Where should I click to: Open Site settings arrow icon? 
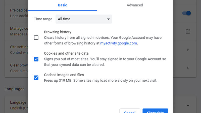[188, 50]
